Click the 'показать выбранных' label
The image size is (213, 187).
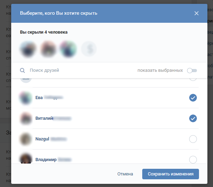point(160,70)
